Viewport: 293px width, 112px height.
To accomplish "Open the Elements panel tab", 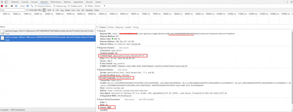I will [x=15, y=2].
